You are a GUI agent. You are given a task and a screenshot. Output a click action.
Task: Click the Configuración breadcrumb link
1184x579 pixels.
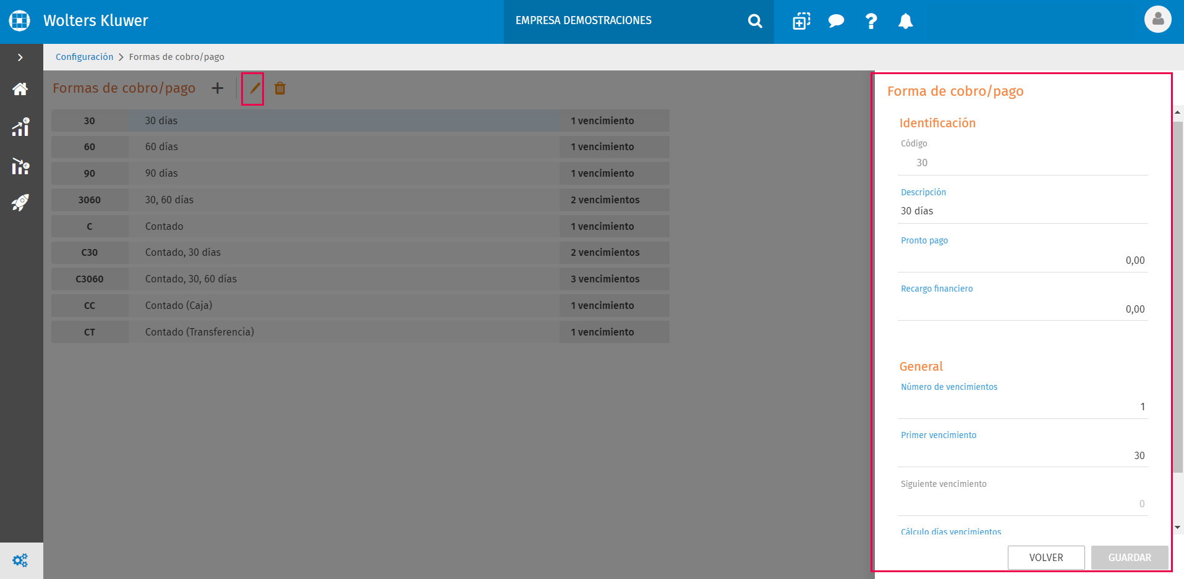pos(85,57)
